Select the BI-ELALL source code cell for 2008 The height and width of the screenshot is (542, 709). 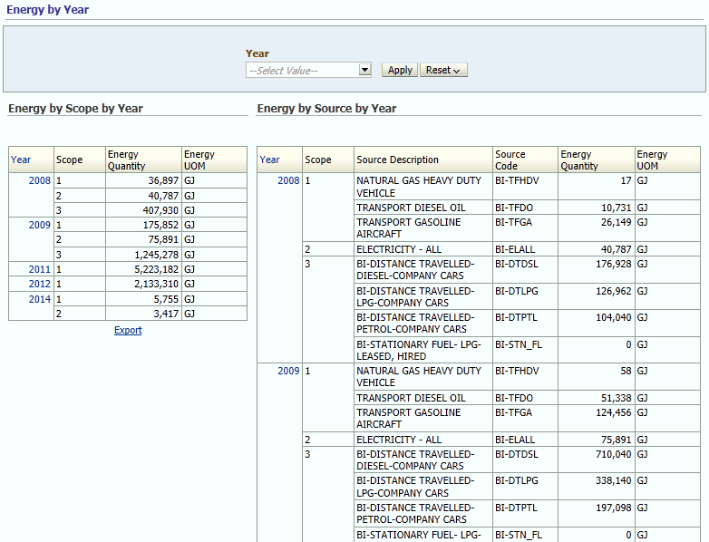[x=525, y=249]
